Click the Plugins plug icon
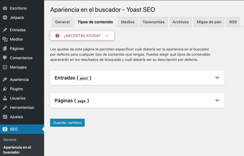Viewport: 244px width, 156px height. (x=5, y=89)
